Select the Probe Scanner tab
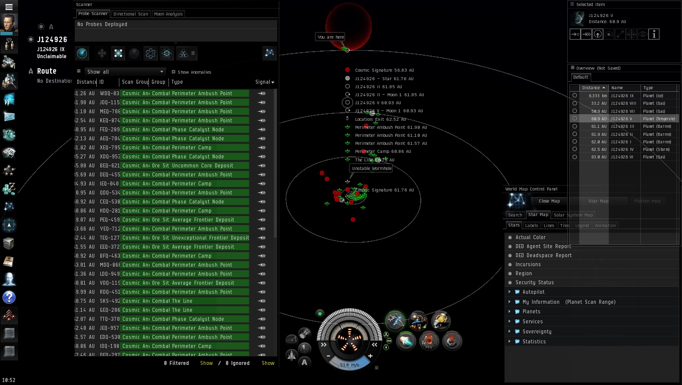682x385 pixels. 93,14
